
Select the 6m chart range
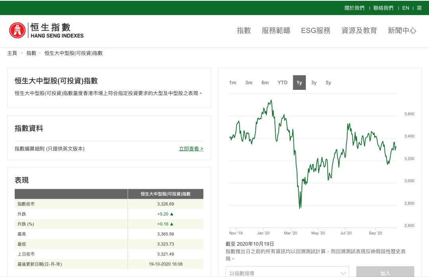(x=265, y=83)
